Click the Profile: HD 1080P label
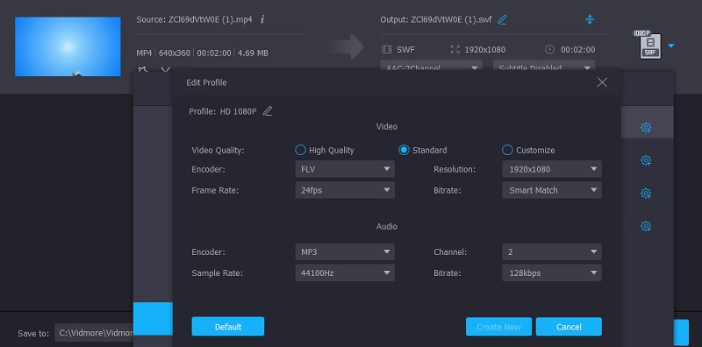The width and height of the screenshot is (702, 347). click(223, 111)
